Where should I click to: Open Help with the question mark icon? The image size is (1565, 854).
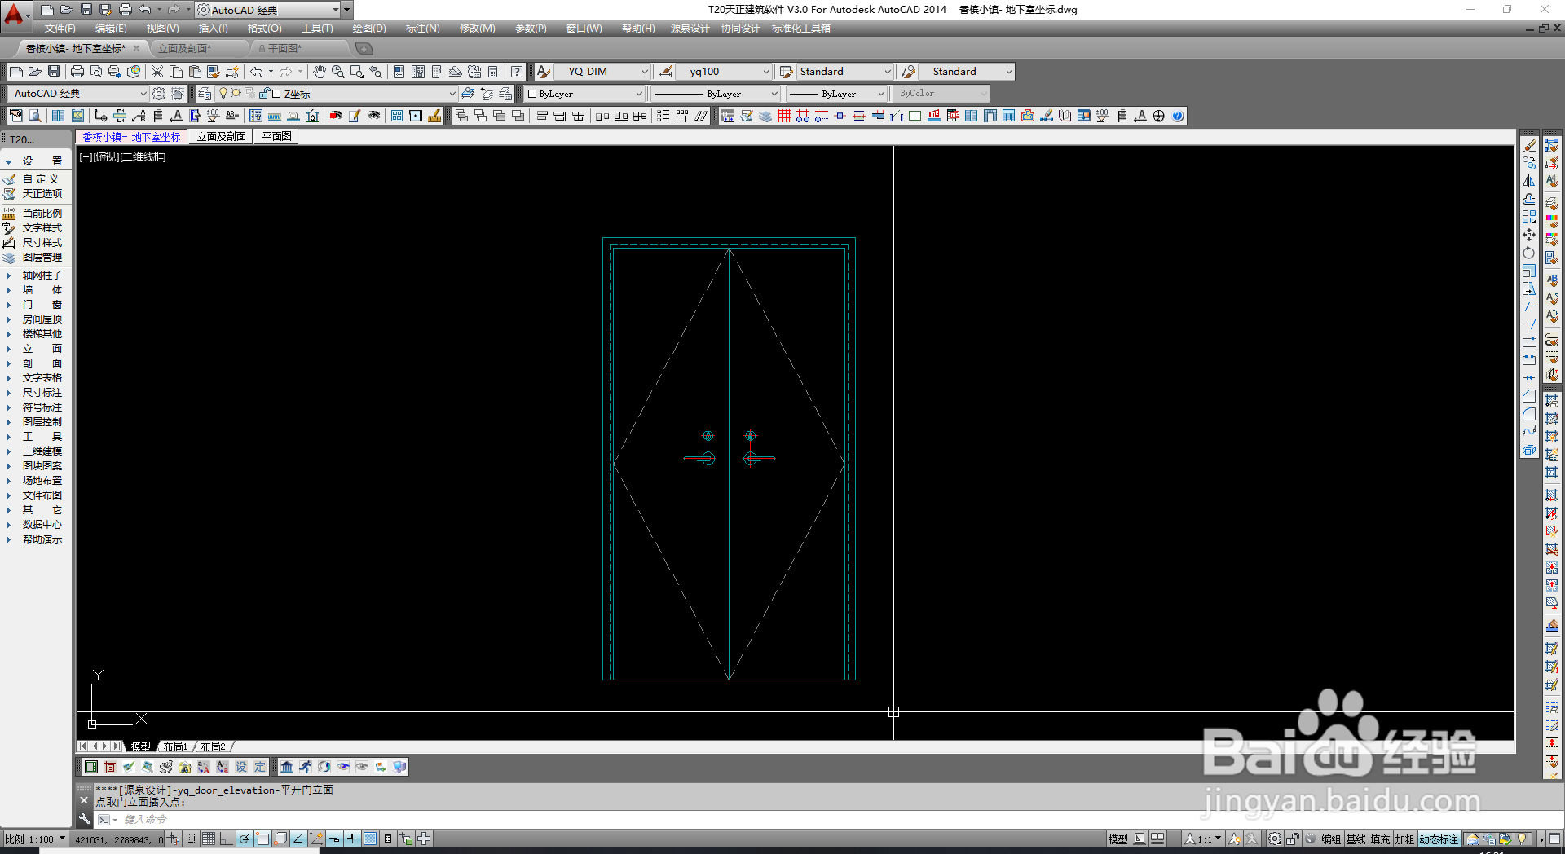coord(517,72)
